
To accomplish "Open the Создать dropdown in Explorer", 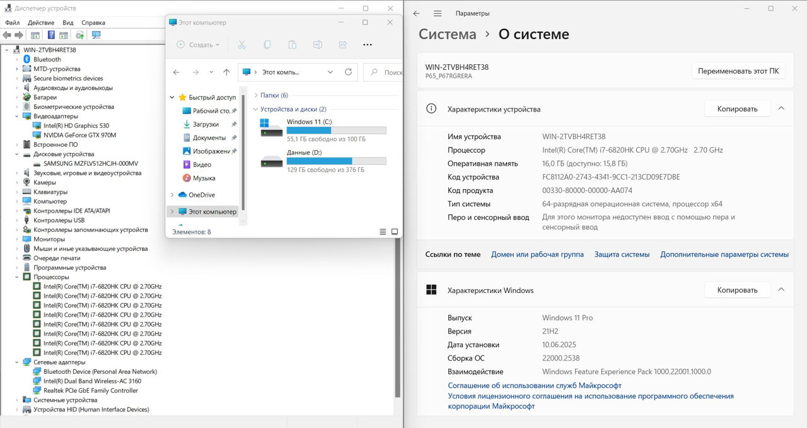I will [x=198, y=45].
